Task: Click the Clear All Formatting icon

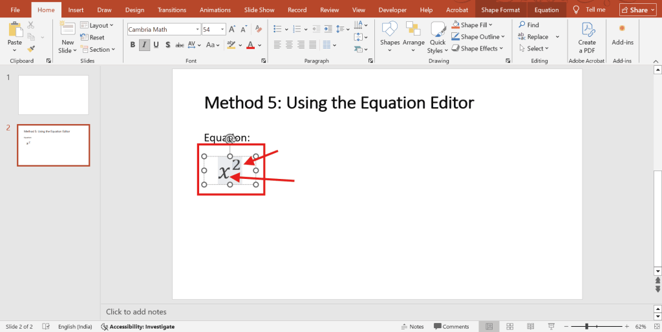Action: tap(258, 30)
